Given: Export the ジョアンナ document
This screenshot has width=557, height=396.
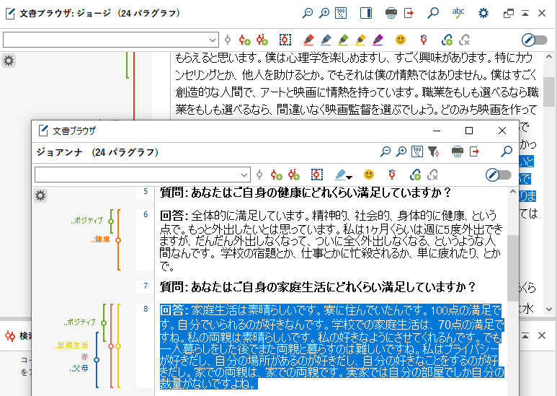Looking at the screenshot, I should [x=475, y=151].
